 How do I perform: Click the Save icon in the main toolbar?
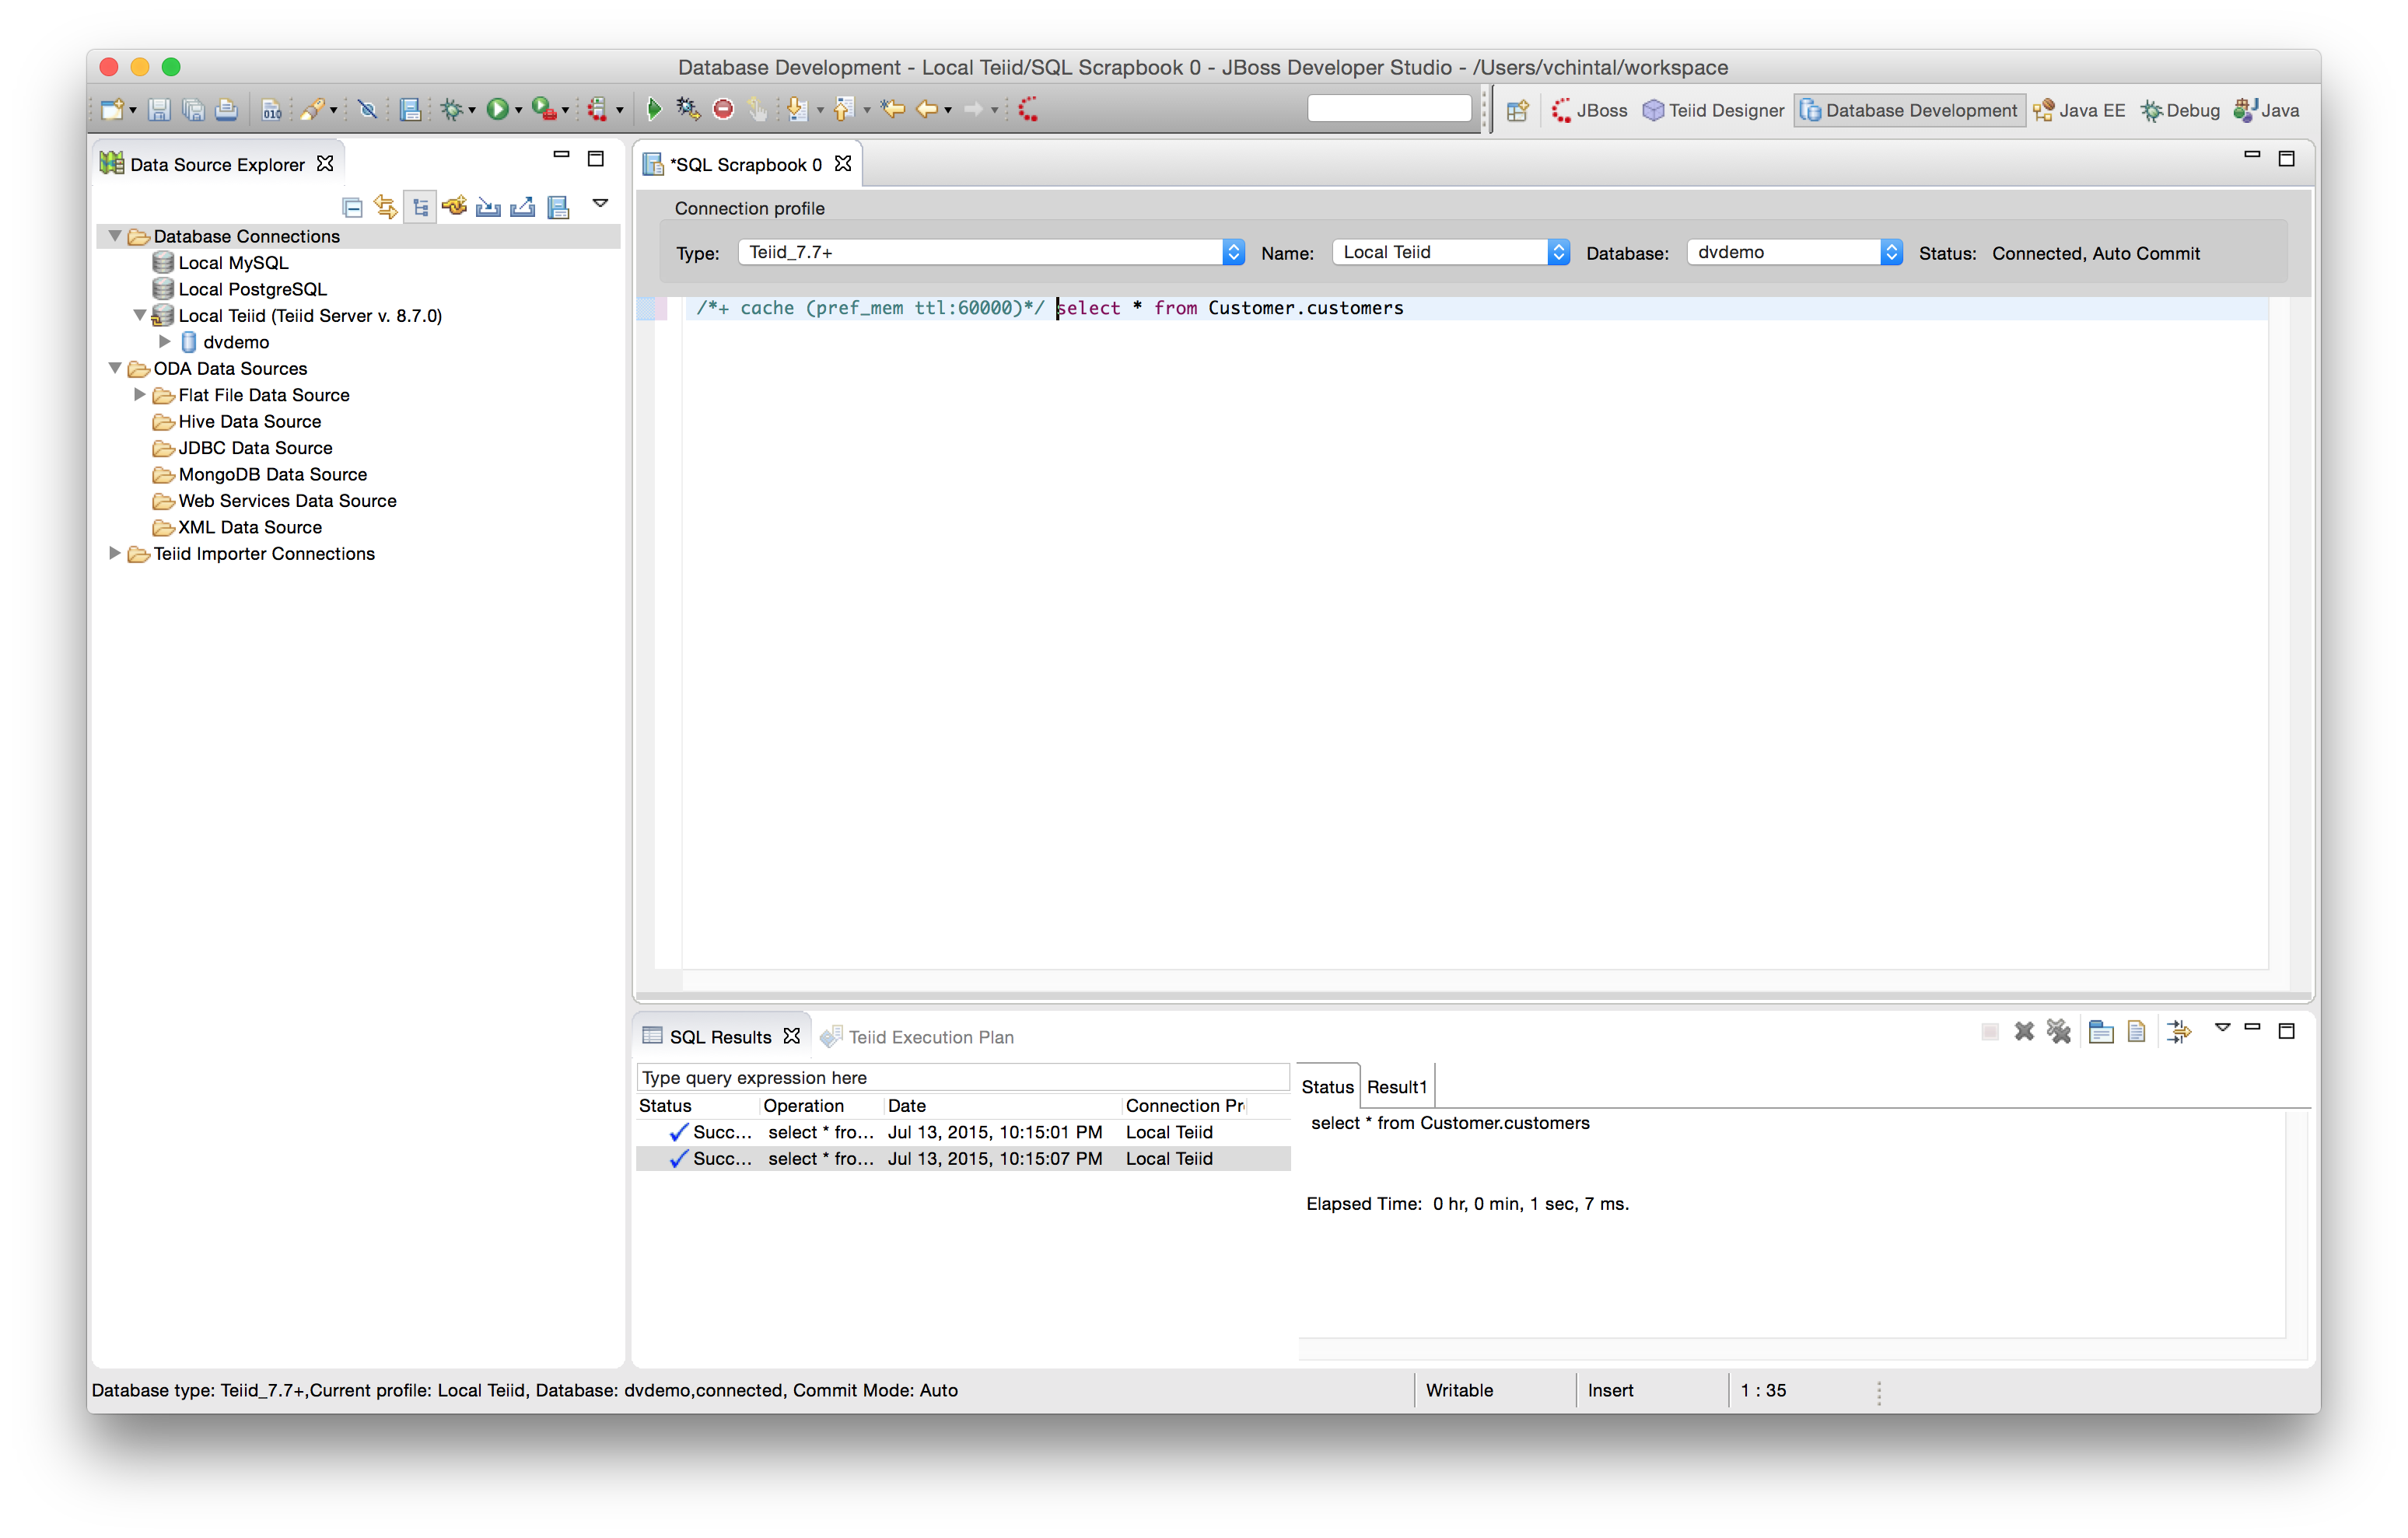158,110
